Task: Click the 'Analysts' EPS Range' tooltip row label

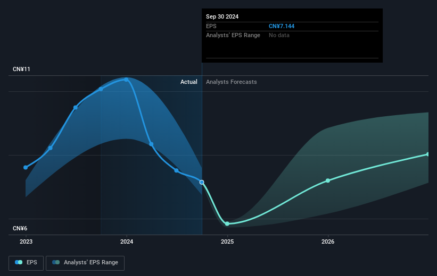Action: pyautogui.click(x=233, y=36)
